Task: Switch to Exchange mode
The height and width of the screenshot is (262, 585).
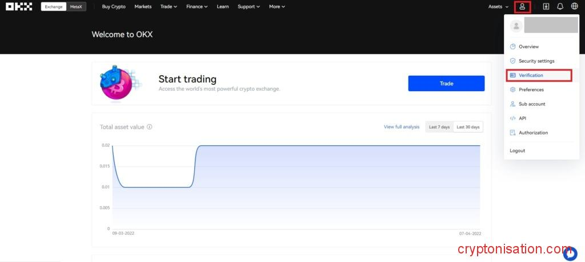Action: 54,7
